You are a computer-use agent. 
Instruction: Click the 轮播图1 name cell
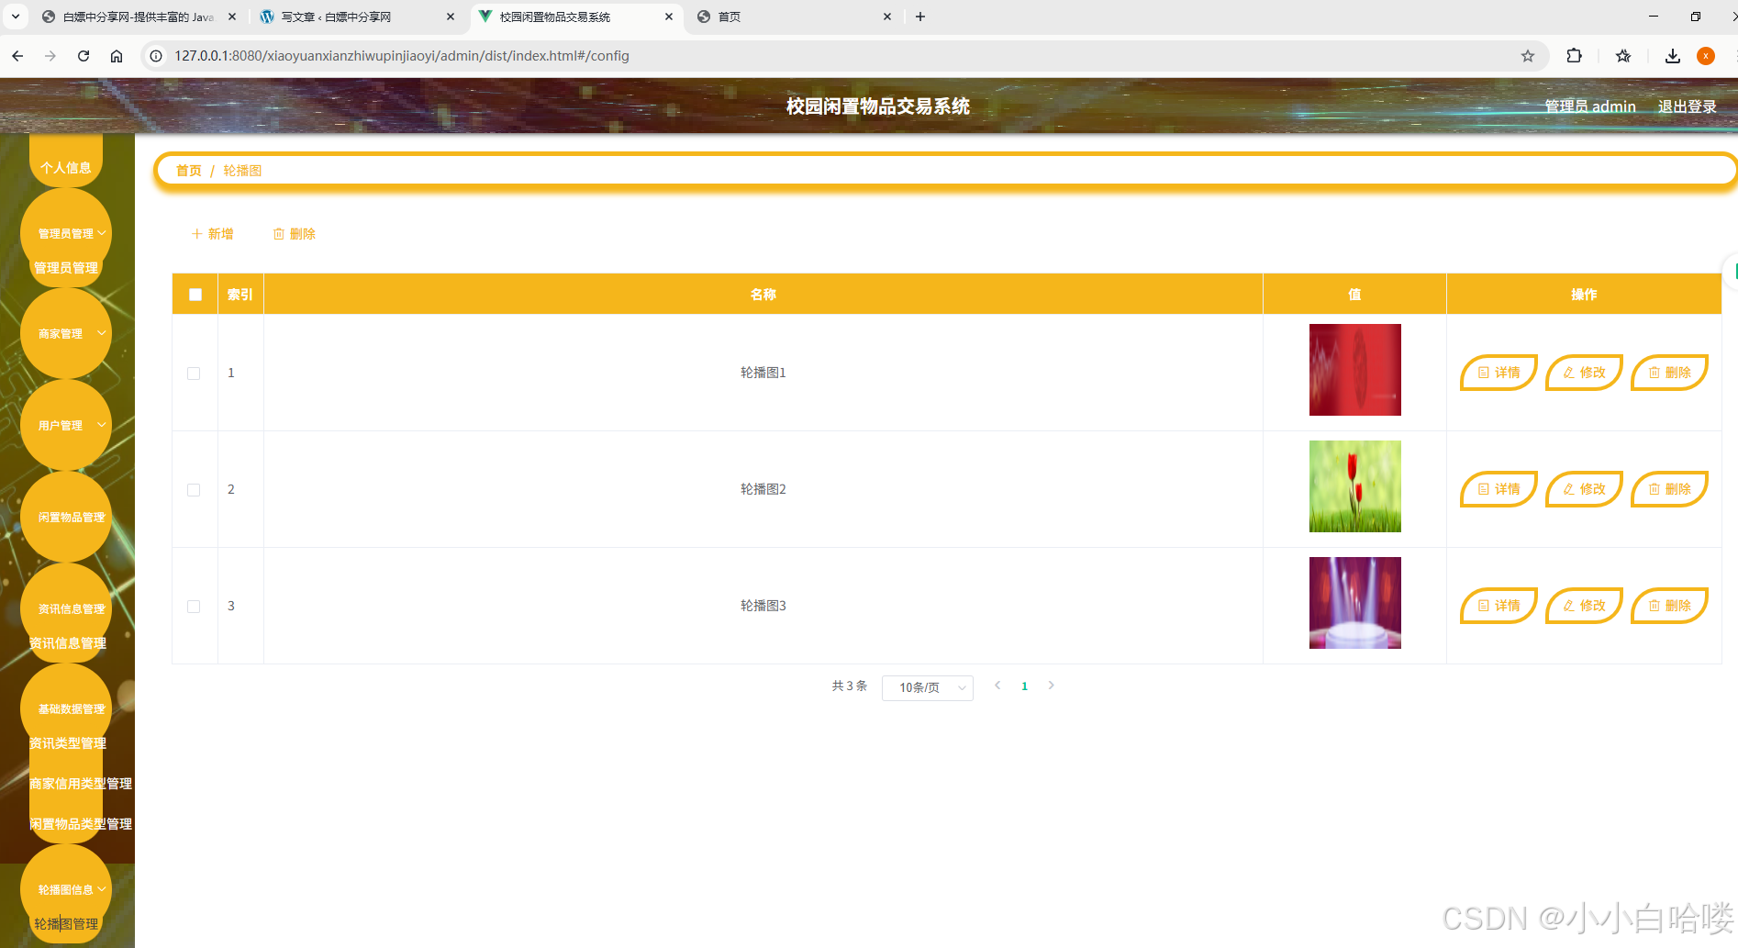pos(763,373)
